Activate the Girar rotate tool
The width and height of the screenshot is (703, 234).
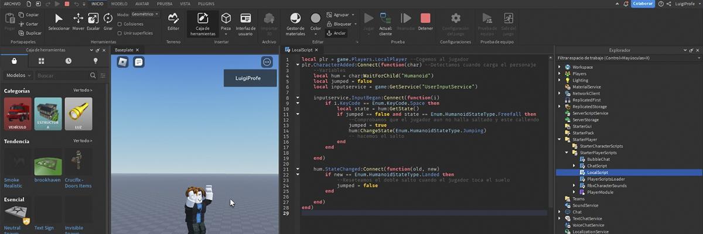coord(108,22)
